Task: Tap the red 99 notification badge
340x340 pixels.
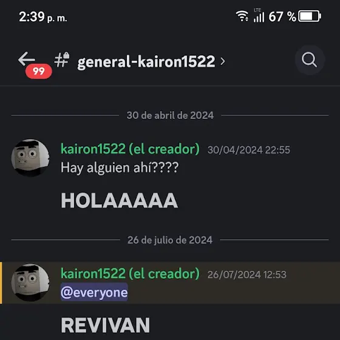Action: [x=39, y=71]
